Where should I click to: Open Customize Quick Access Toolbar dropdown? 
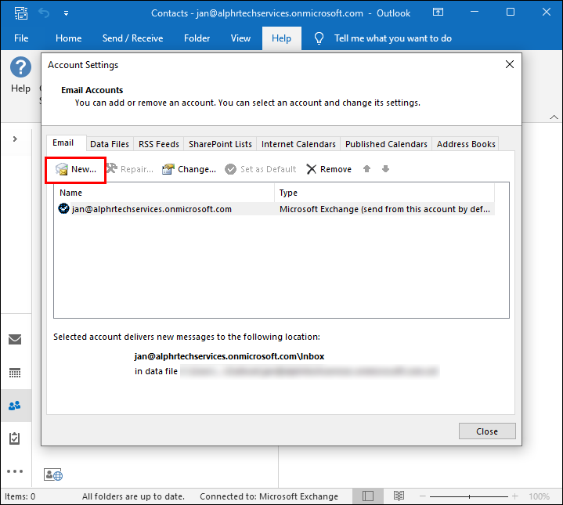click(x=66, y=13)
